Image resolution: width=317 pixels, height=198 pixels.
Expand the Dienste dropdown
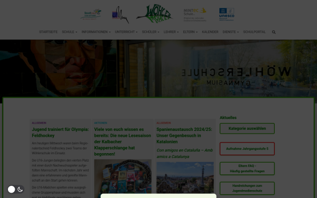(231, 32)
